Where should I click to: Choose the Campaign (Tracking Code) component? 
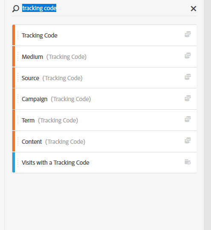click(x=104, y=99)
